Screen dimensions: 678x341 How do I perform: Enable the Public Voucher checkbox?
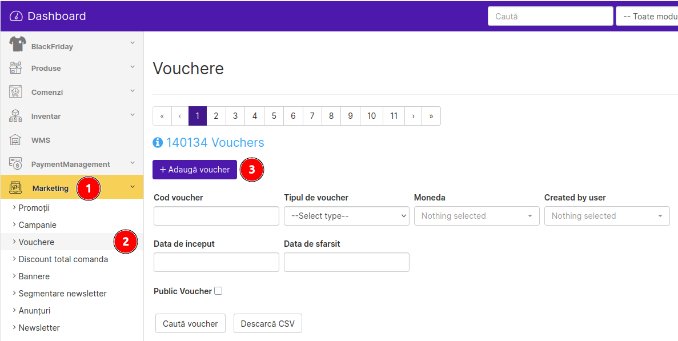(x=218, y=291)
